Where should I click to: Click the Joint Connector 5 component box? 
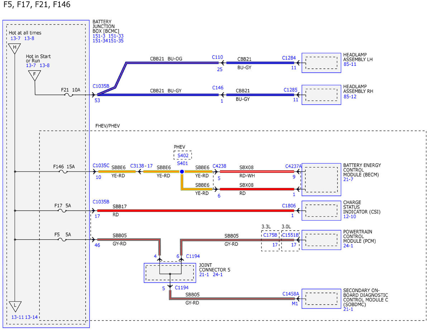pos(170,273)
